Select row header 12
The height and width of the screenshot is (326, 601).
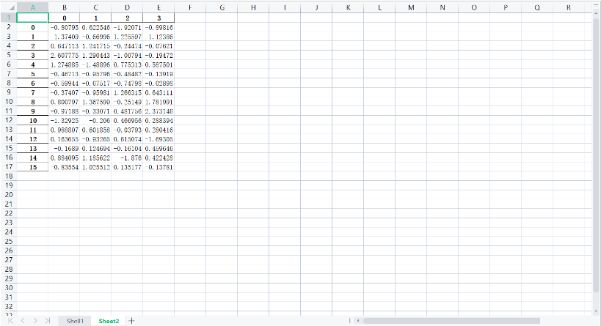pyautogui.click(x=8, y=120)
